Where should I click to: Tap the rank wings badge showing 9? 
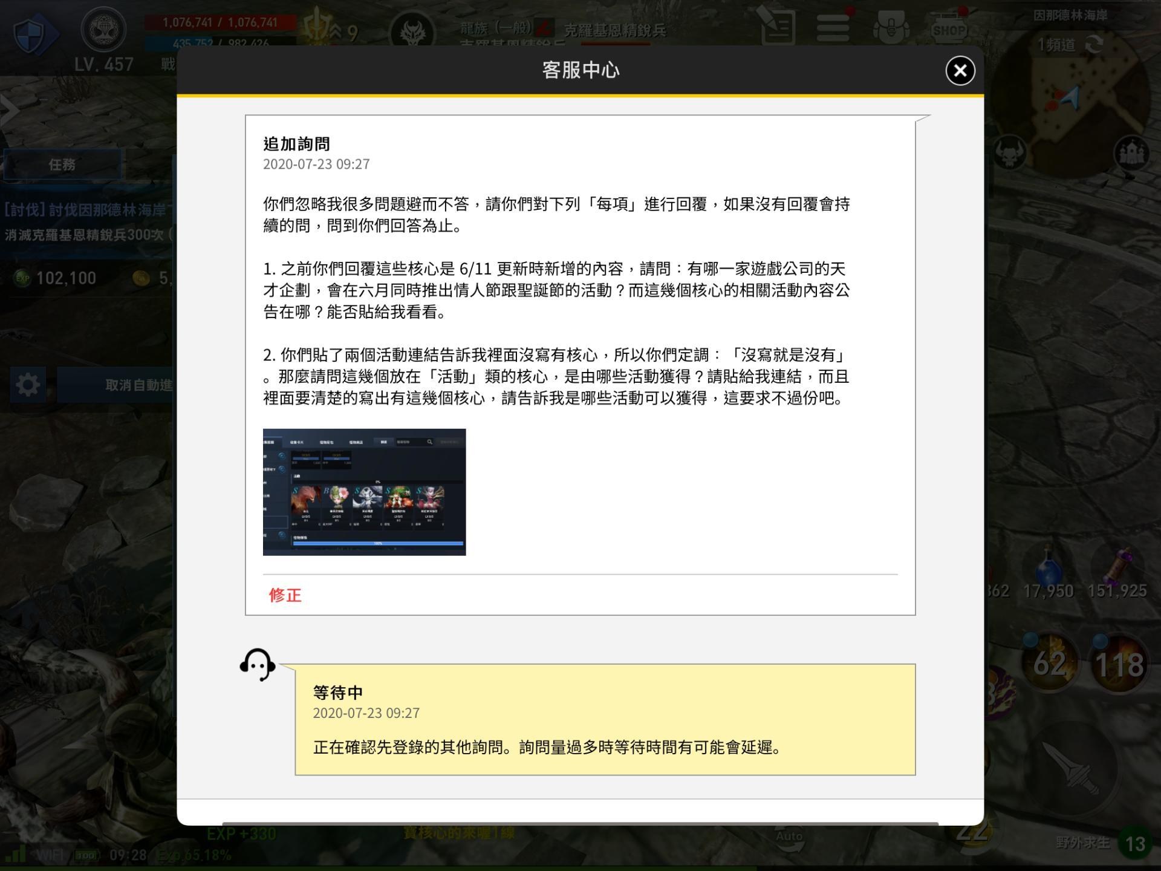(330, 29)
